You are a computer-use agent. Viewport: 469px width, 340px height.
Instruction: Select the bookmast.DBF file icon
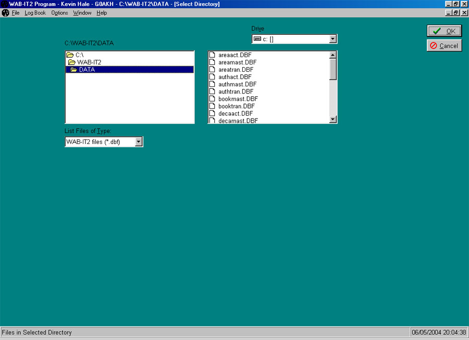point(213,99)
